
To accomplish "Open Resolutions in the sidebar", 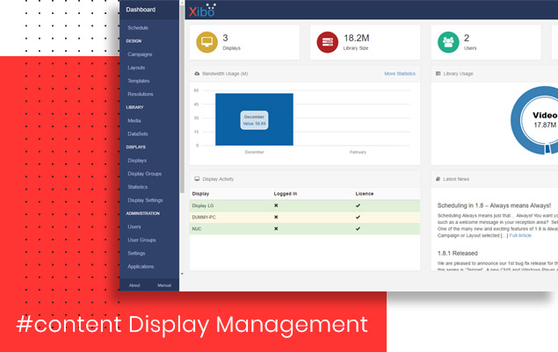I will [141, 94].
